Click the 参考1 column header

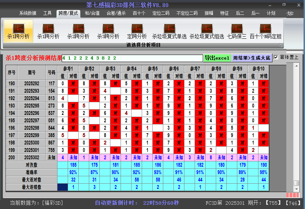68,68
